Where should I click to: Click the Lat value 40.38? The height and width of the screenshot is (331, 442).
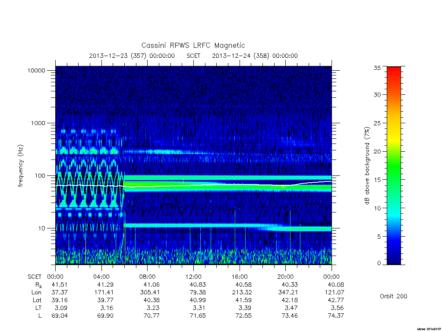152,300
